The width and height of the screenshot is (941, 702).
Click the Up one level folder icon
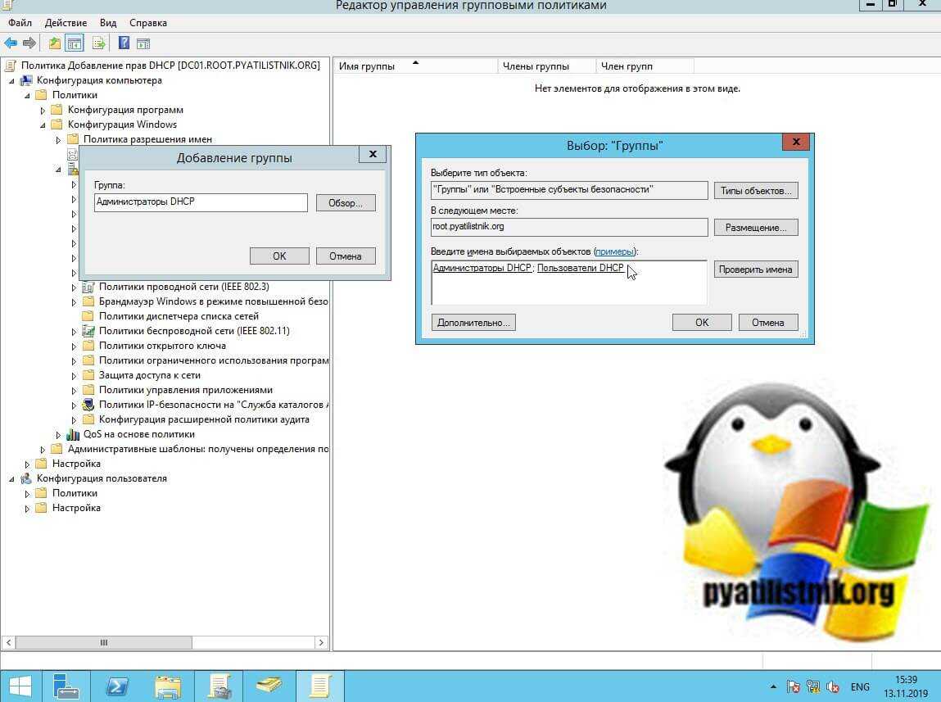[x=55, y=43]
